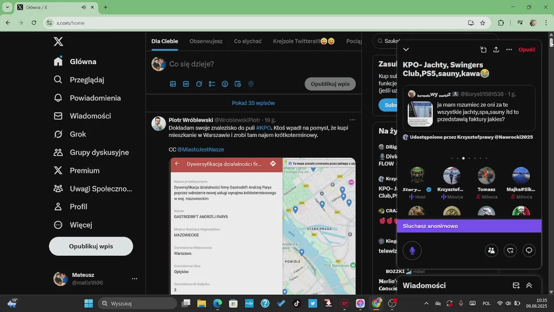Bookmark this page star icon

point(483,23)
